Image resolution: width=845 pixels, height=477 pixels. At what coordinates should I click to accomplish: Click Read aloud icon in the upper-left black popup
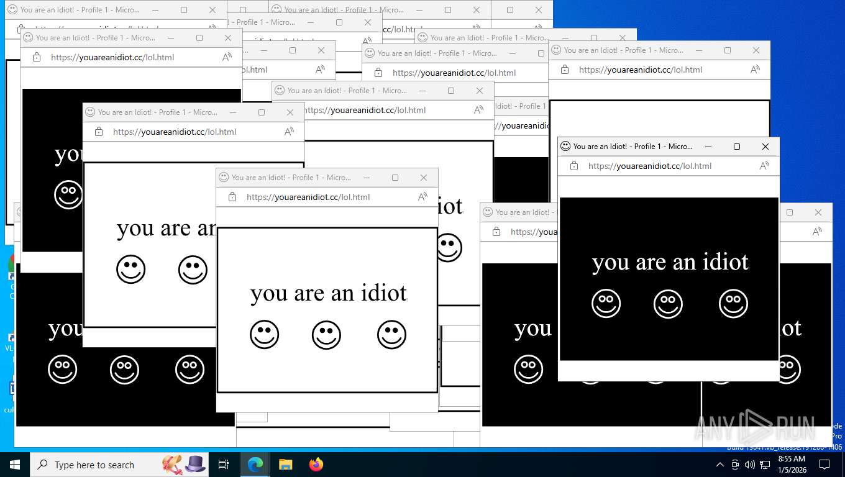[227, 57]
